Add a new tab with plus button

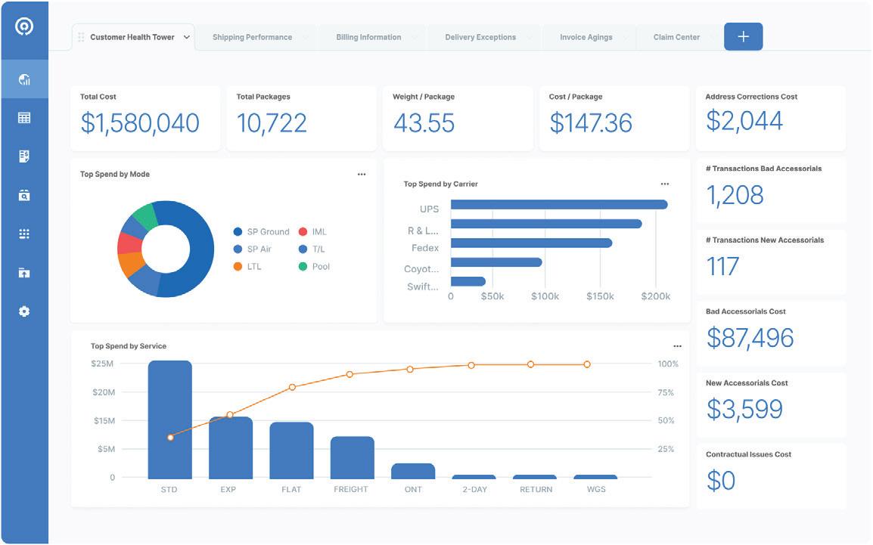(x=744, y=37)
